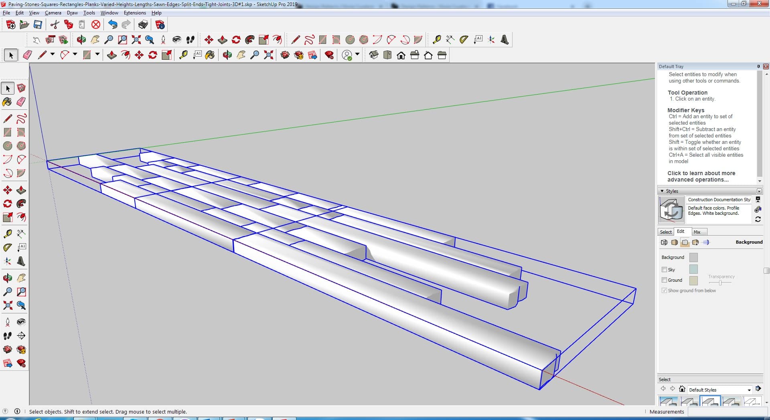Click the home icon in the styles browser
Image resolution: width=770 pixels, height=420 pixels.
(x=682, y=389)
